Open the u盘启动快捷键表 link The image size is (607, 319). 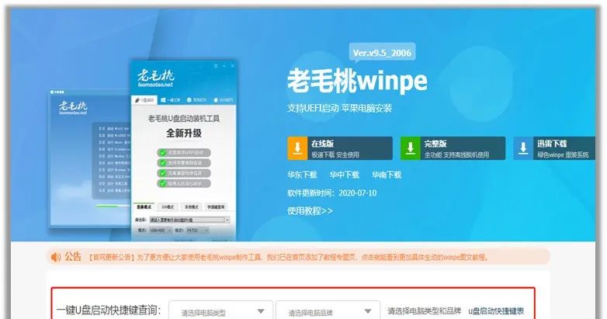496,311
